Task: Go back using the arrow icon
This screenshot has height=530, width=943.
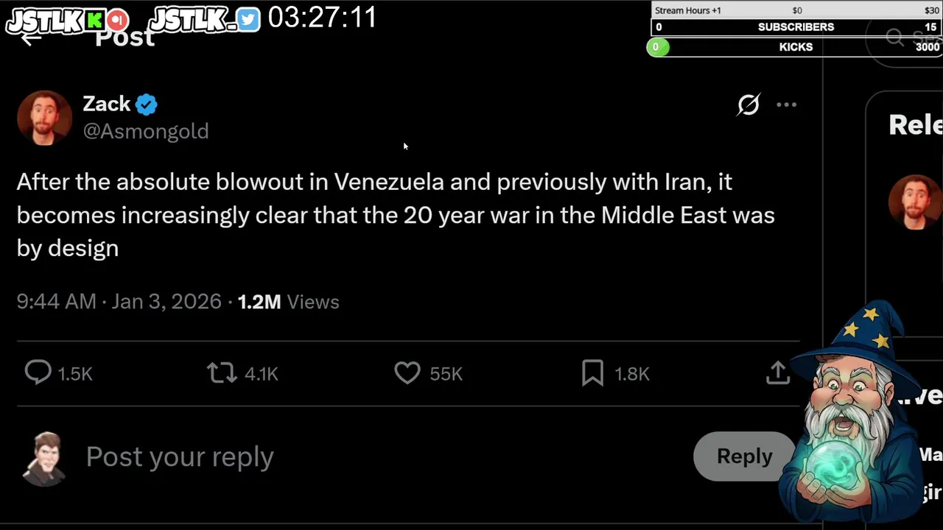Action: pyautogui.click(x=29, y=38)
